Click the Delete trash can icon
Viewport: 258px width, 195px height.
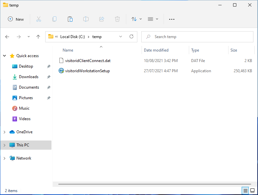click(x=117, y=19)
